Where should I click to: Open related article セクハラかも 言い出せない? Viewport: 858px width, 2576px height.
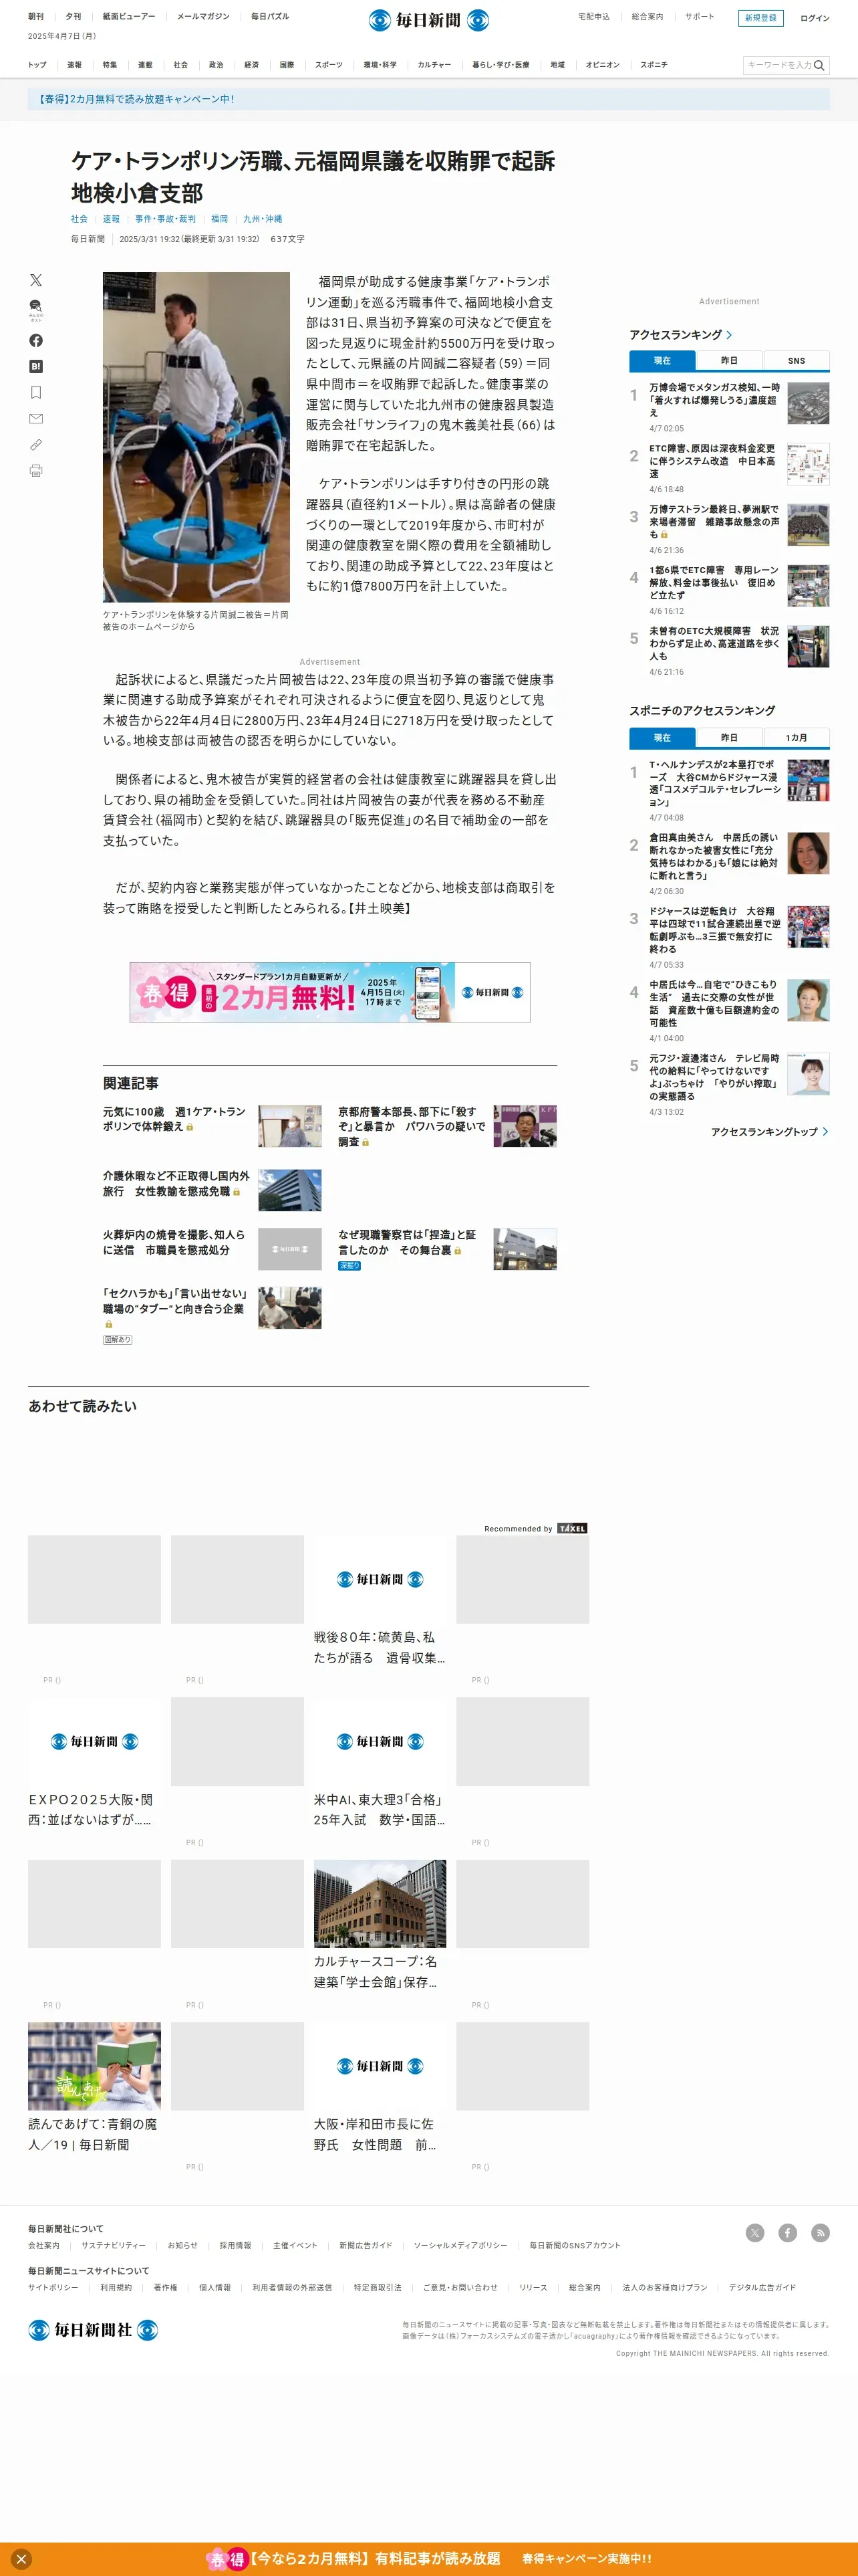(x=175, y=1308)
